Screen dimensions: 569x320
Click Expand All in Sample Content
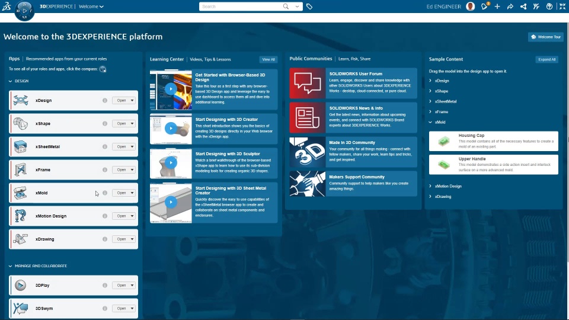[x=547, y=59]
